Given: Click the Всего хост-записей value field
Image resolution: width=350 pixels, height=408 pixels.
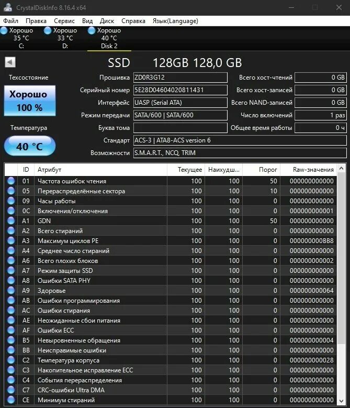Looking at the screenshot, I should [321, 90].
